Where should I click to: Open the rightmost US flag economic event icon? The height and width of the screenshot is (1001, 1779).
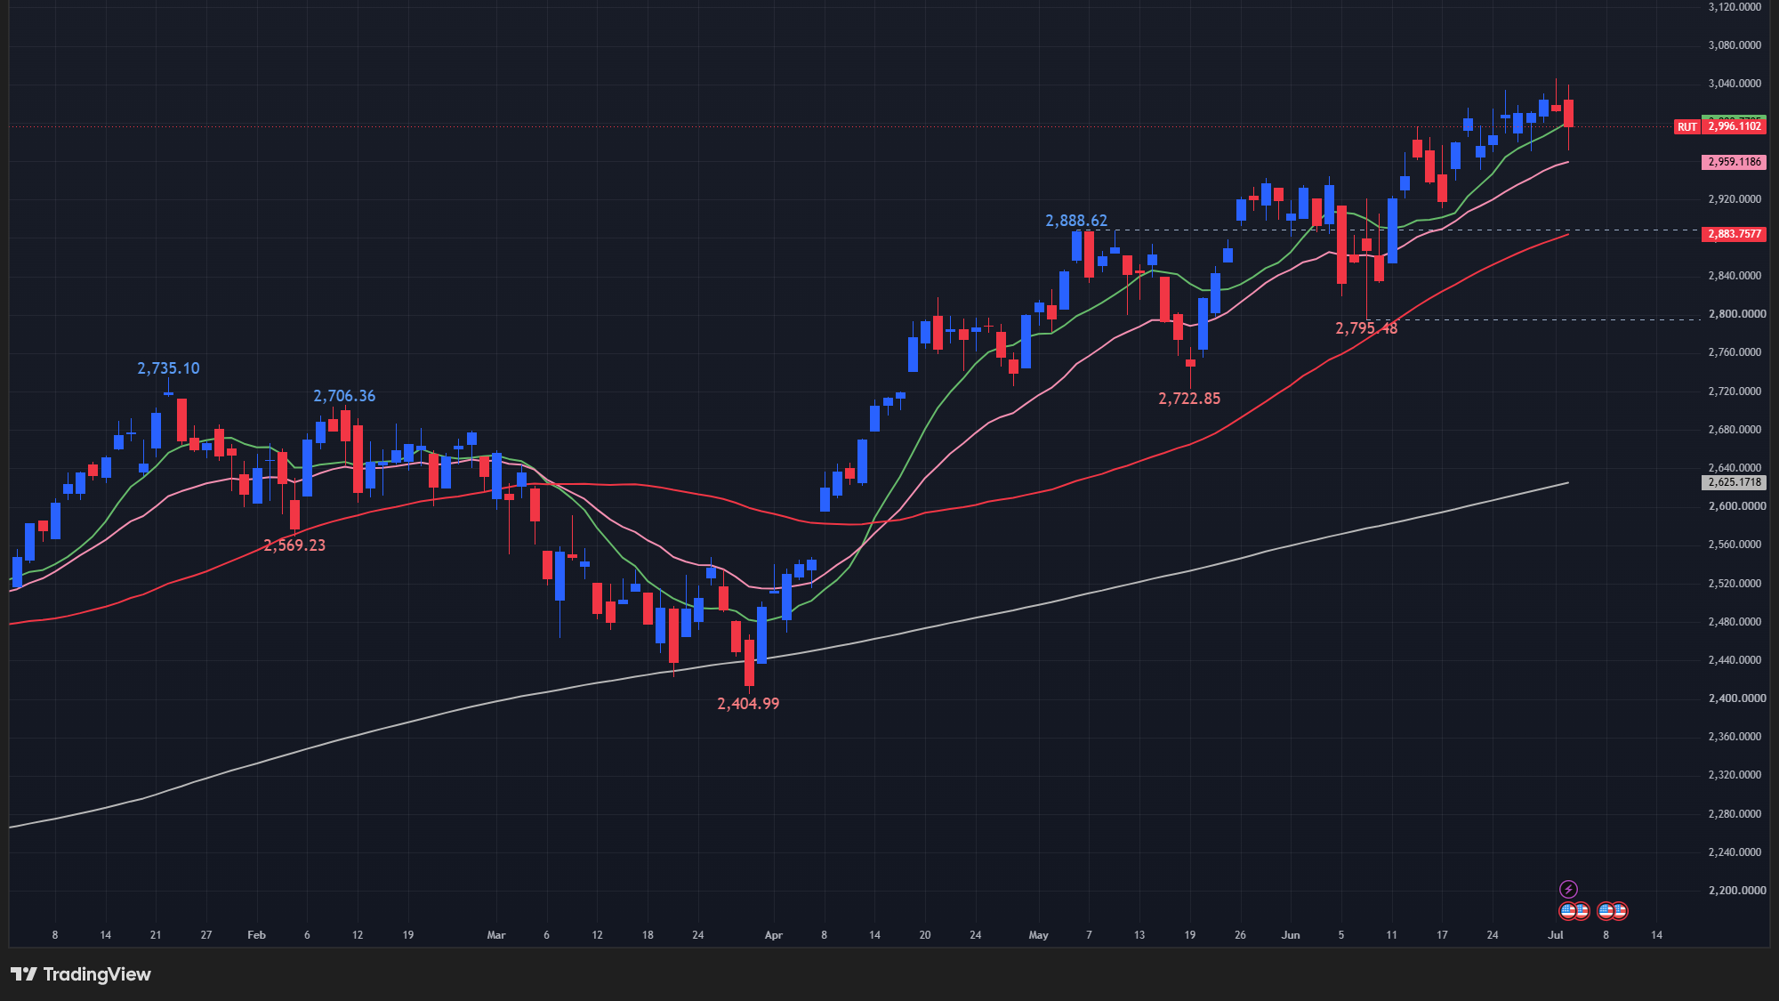click(1619, 911)
